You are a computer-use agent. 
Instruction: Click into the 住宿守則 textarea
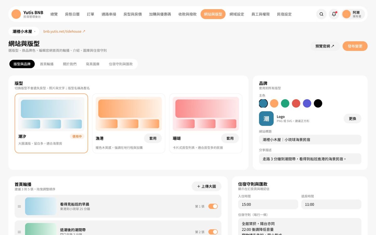300,227
